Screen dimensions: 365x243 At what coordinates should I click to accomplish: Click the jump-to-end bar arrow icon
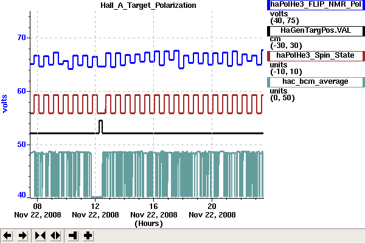[x=73, y=236]
